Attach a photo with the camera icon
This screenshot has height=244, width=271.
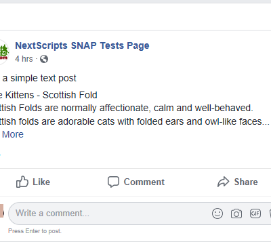[x=236, y=213]
